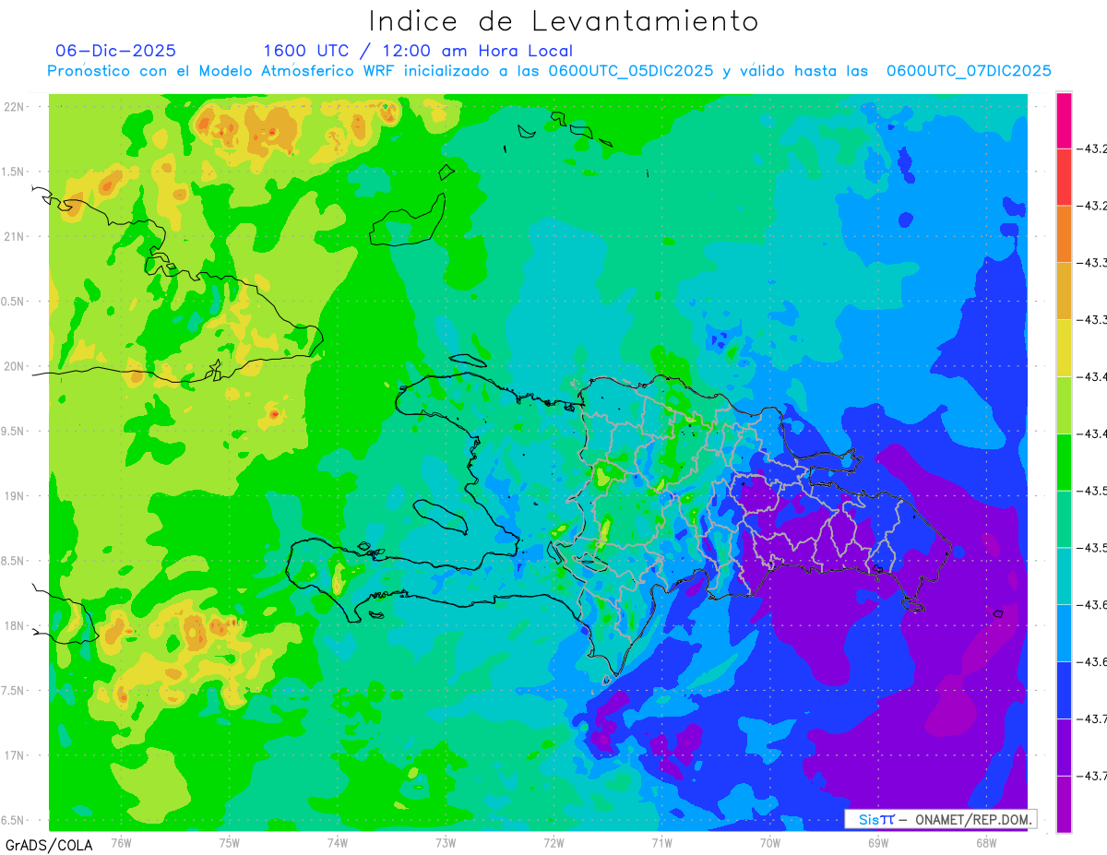The image size is (1107, 855).
Task: Click the '71W' longitude label
Action: [x=661, y=842]
